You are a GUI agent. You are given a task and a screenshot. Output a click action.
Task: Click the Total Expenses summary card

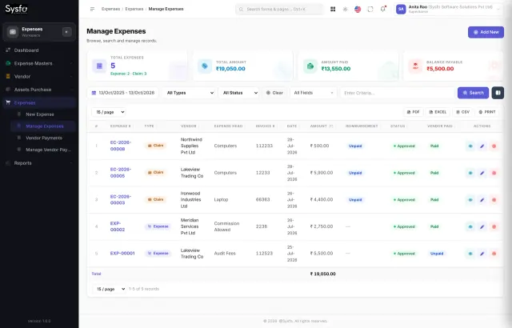pos(137,66)
